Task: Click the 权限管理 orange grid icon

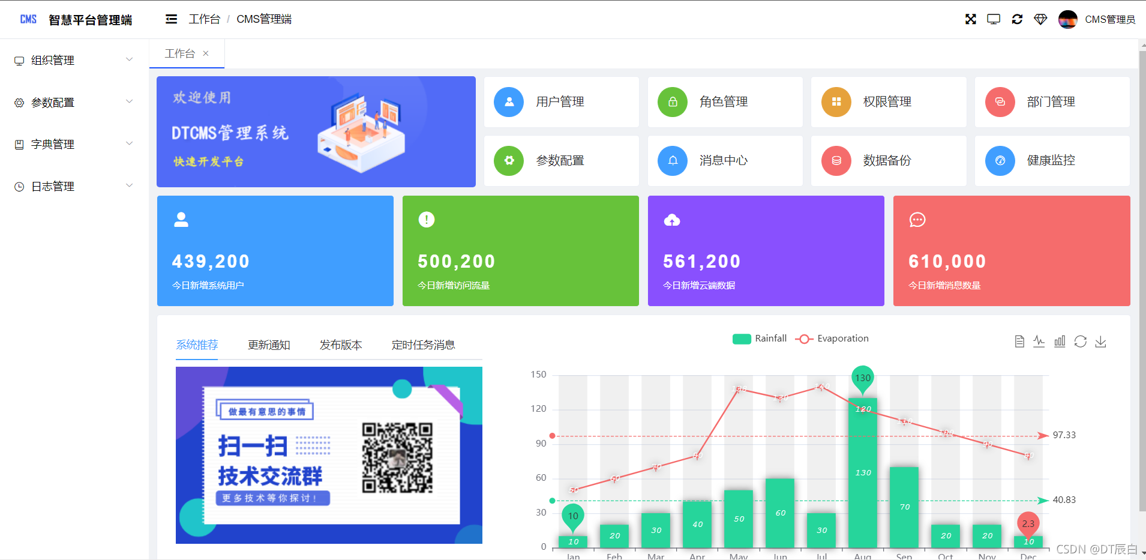Action: point(836,102)
